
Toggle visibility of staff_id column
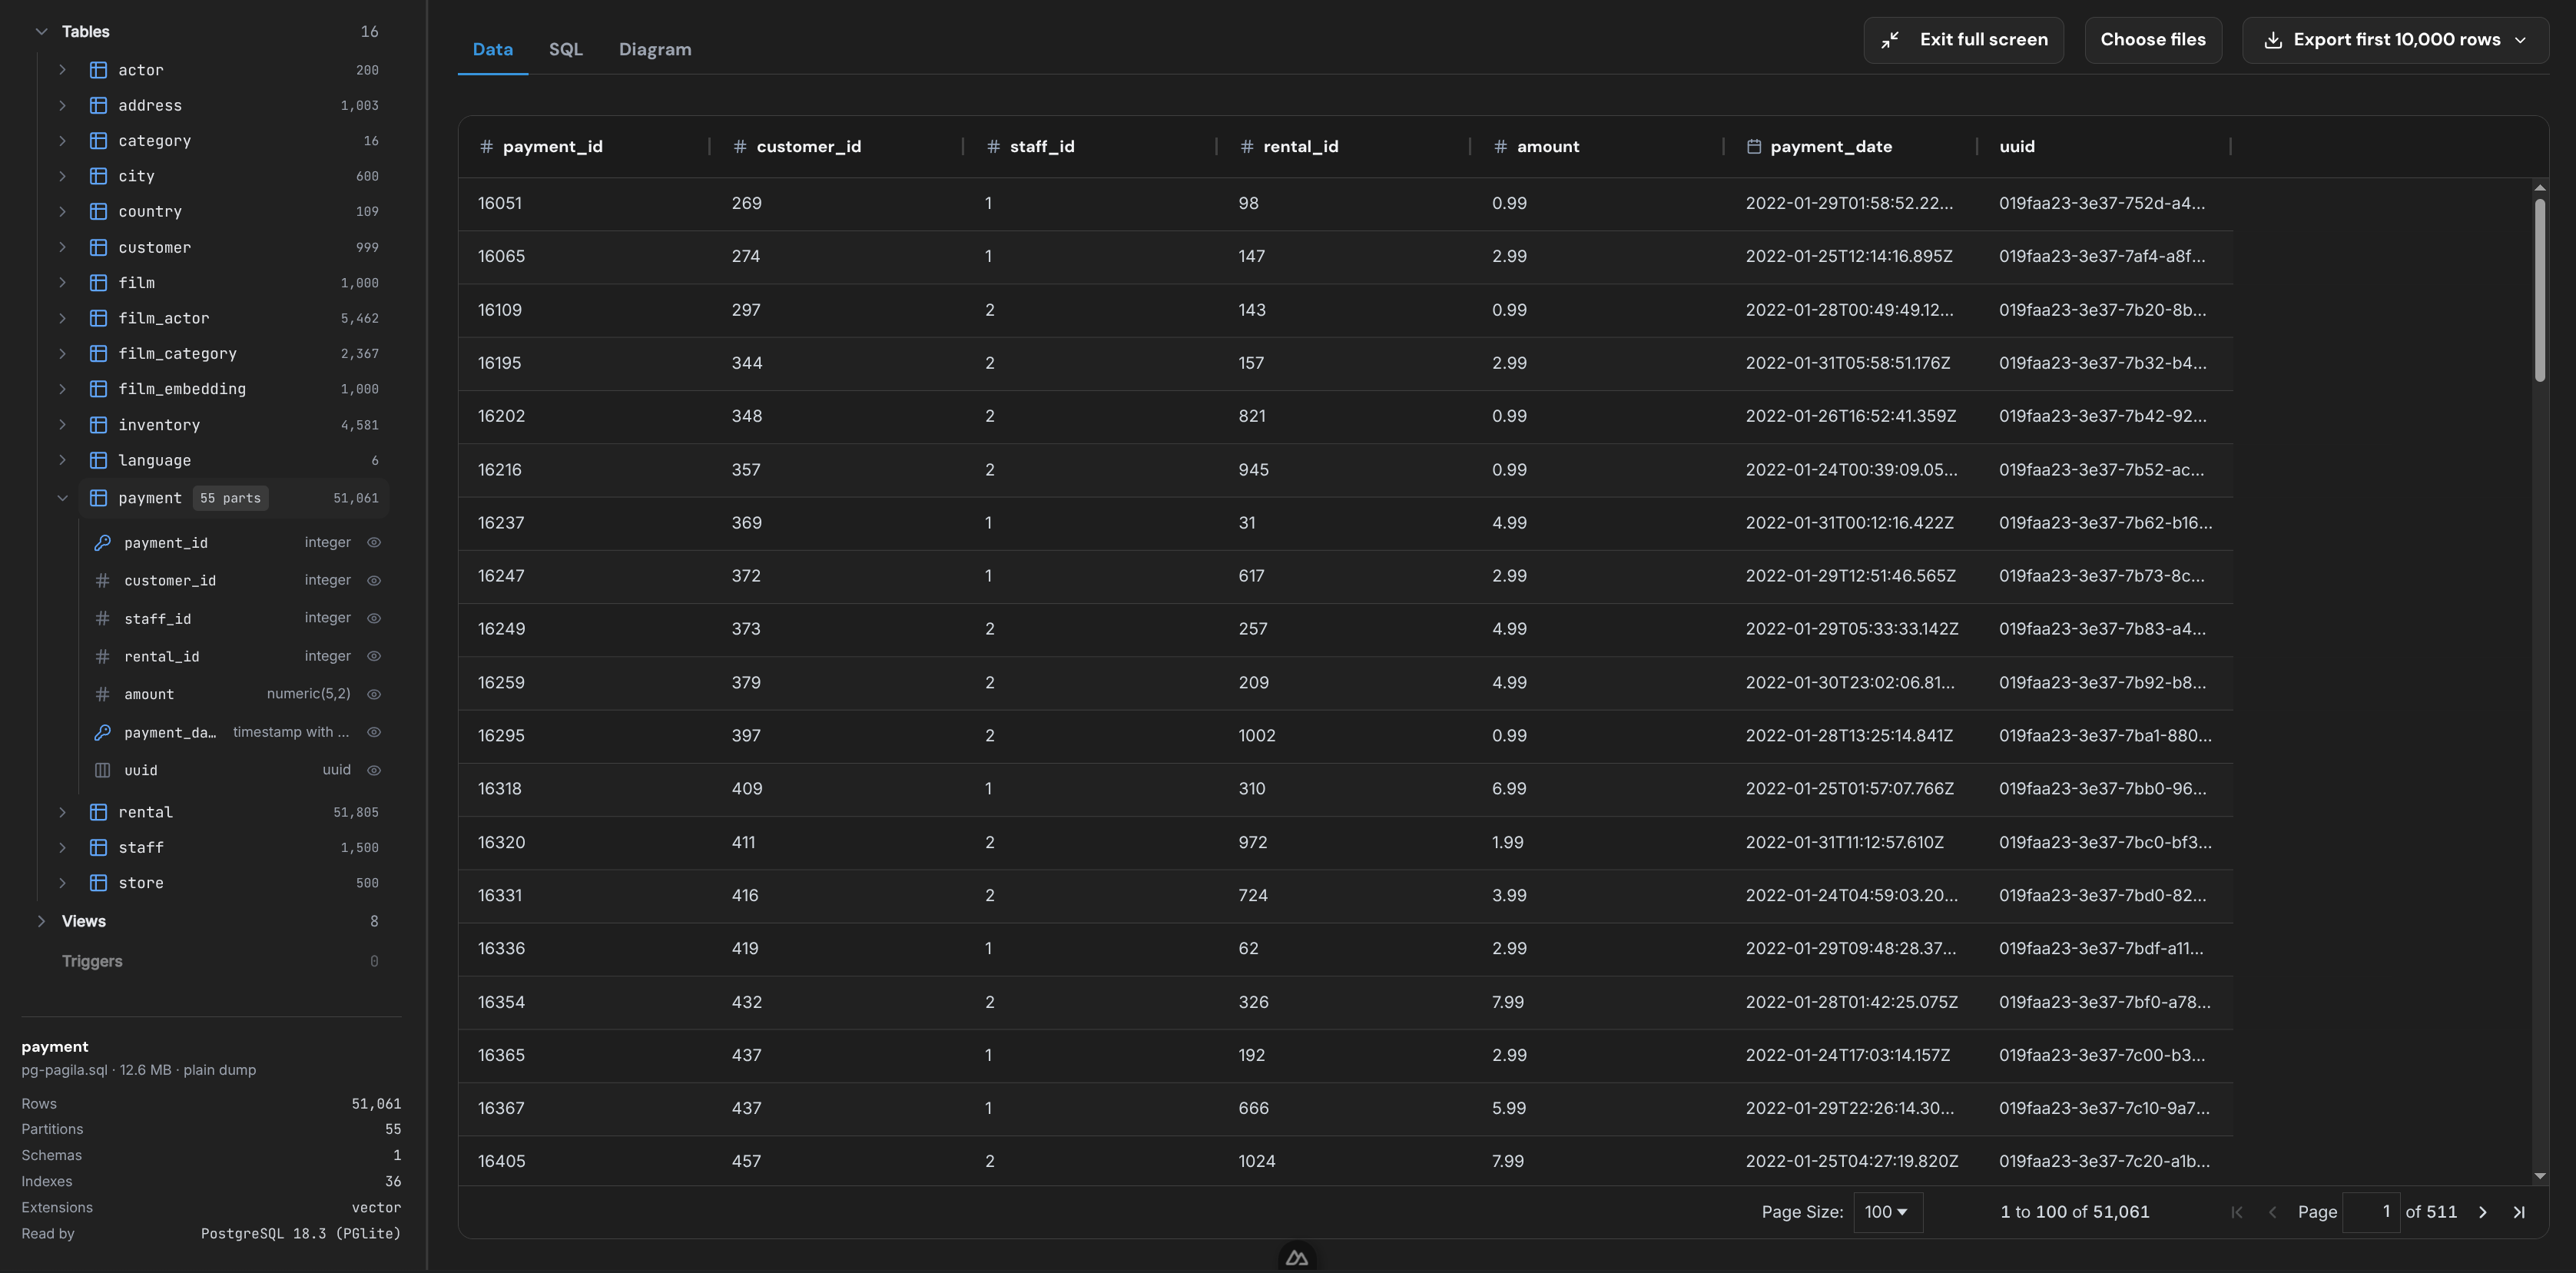374,618
